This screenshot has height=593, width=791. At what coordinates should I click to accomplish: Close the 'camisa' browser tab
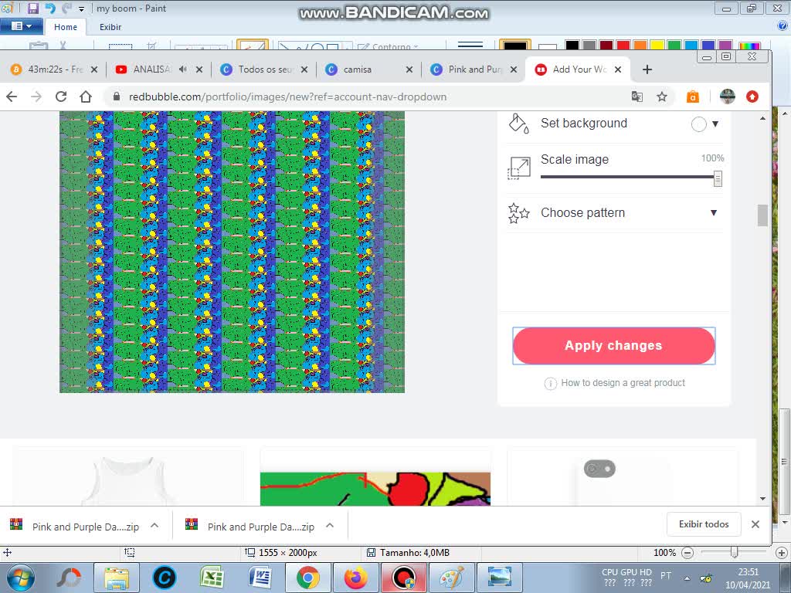click(409, 69)
